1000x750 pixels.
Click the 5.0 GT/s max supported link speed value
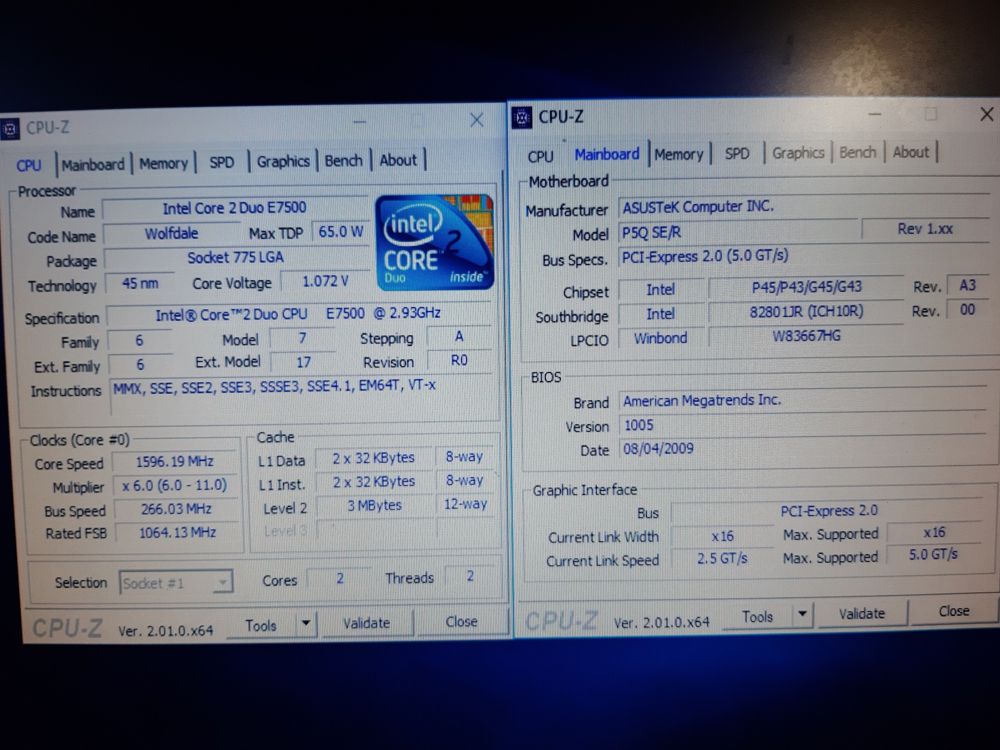(x=933, y=554)
